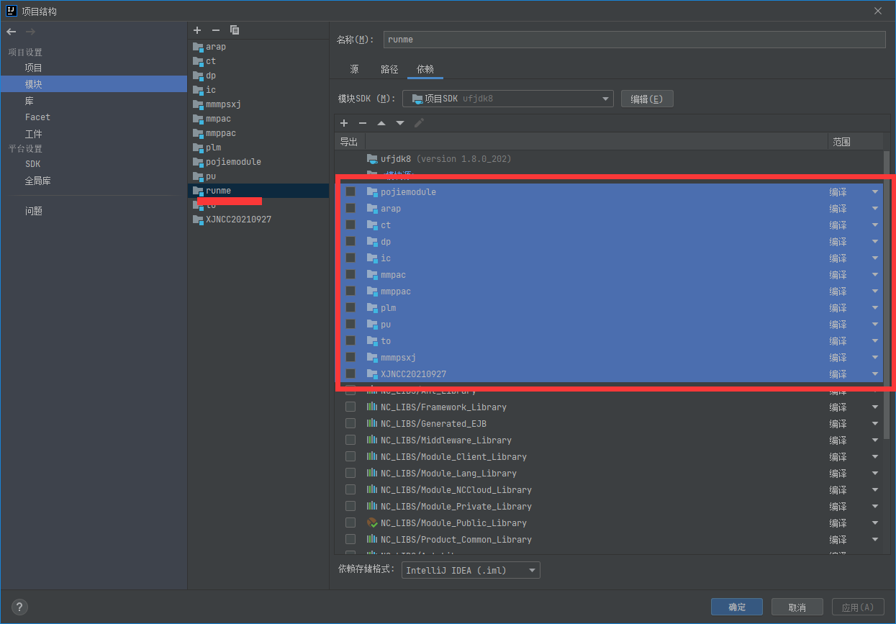Open the scope dropdown for the plm dependency
Screen dimensions: 896x624
tap(875, 307)
